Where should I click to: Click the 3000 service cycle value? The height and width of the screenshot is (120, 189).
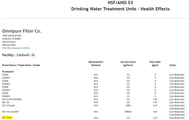[128, 105]
